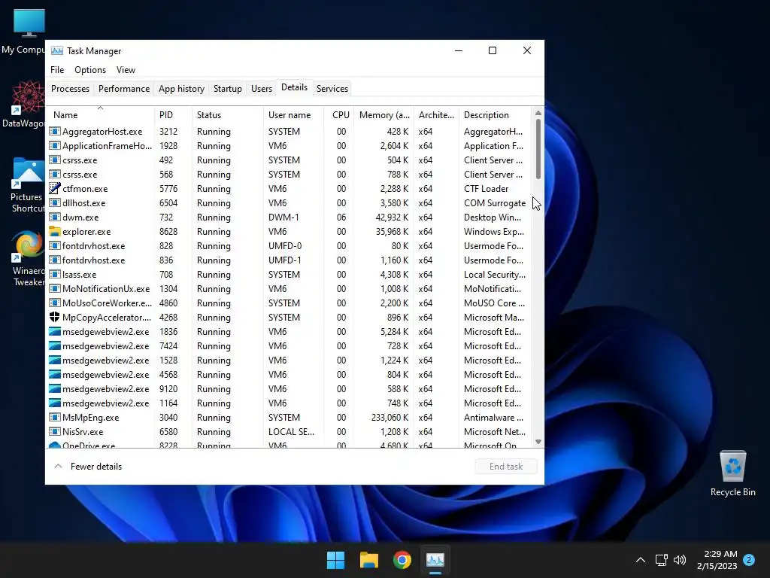Click the 233,060 K memory value

[x=390, y=417]
